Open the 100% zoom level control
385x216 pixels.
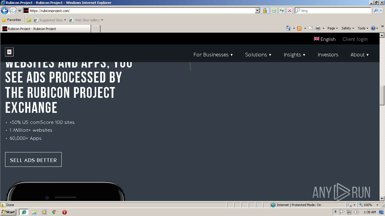(x=369, y=205)
